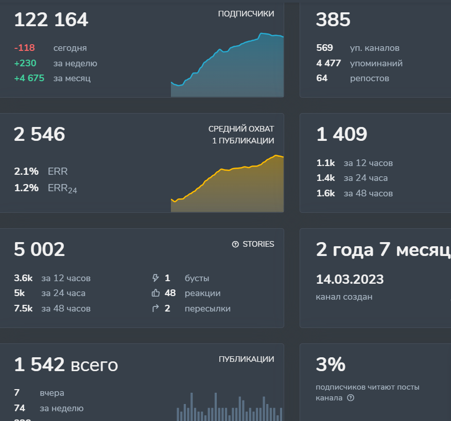Select the 64 репостов row
This screenshot has height=421, width=451.
(352, 78)
